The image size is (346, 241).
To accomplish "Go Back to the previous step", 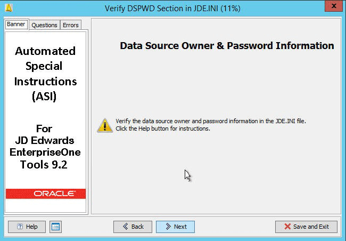I will tap(133, 227).
